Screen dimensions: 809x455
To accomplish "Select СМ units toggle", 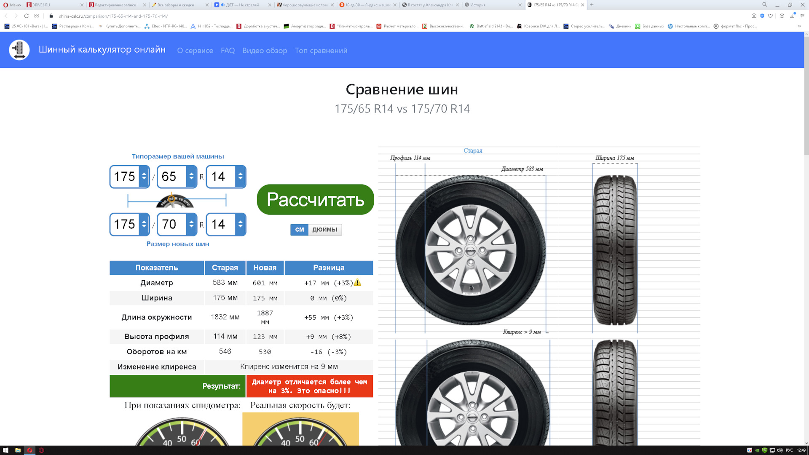I will [x=299, y=230].
